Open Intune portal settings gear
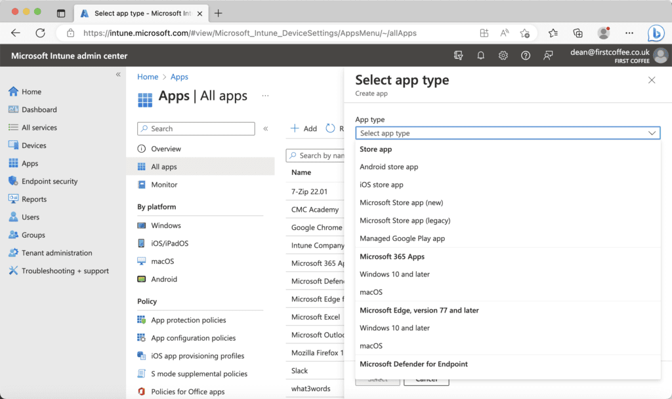672x399 pixels. tap(503, 56)
